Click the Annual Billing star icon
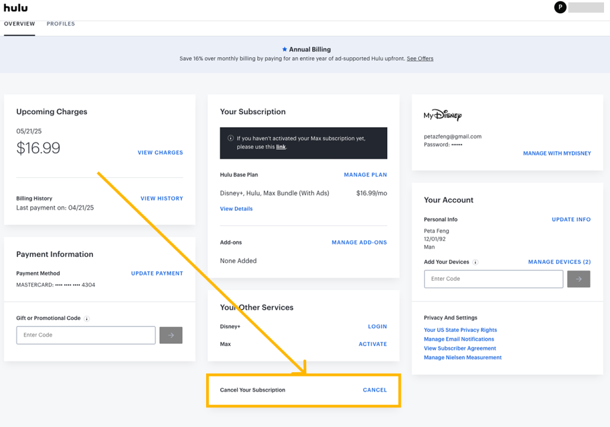Image resolution: width=610 pixels, height=427 pixels. click(284, 49)
